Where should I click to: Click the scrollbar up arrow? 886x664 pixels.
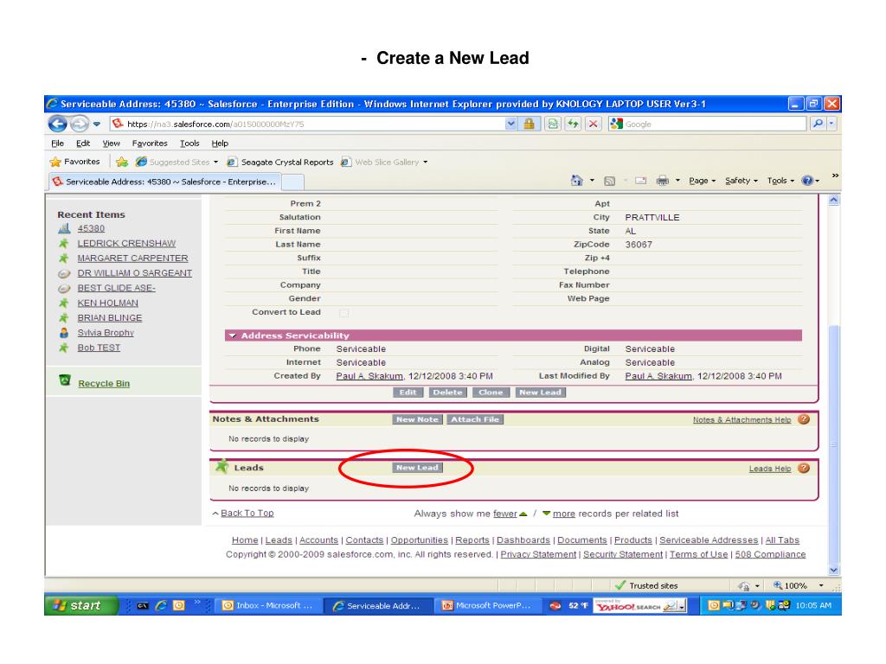[x=833, y=200]
